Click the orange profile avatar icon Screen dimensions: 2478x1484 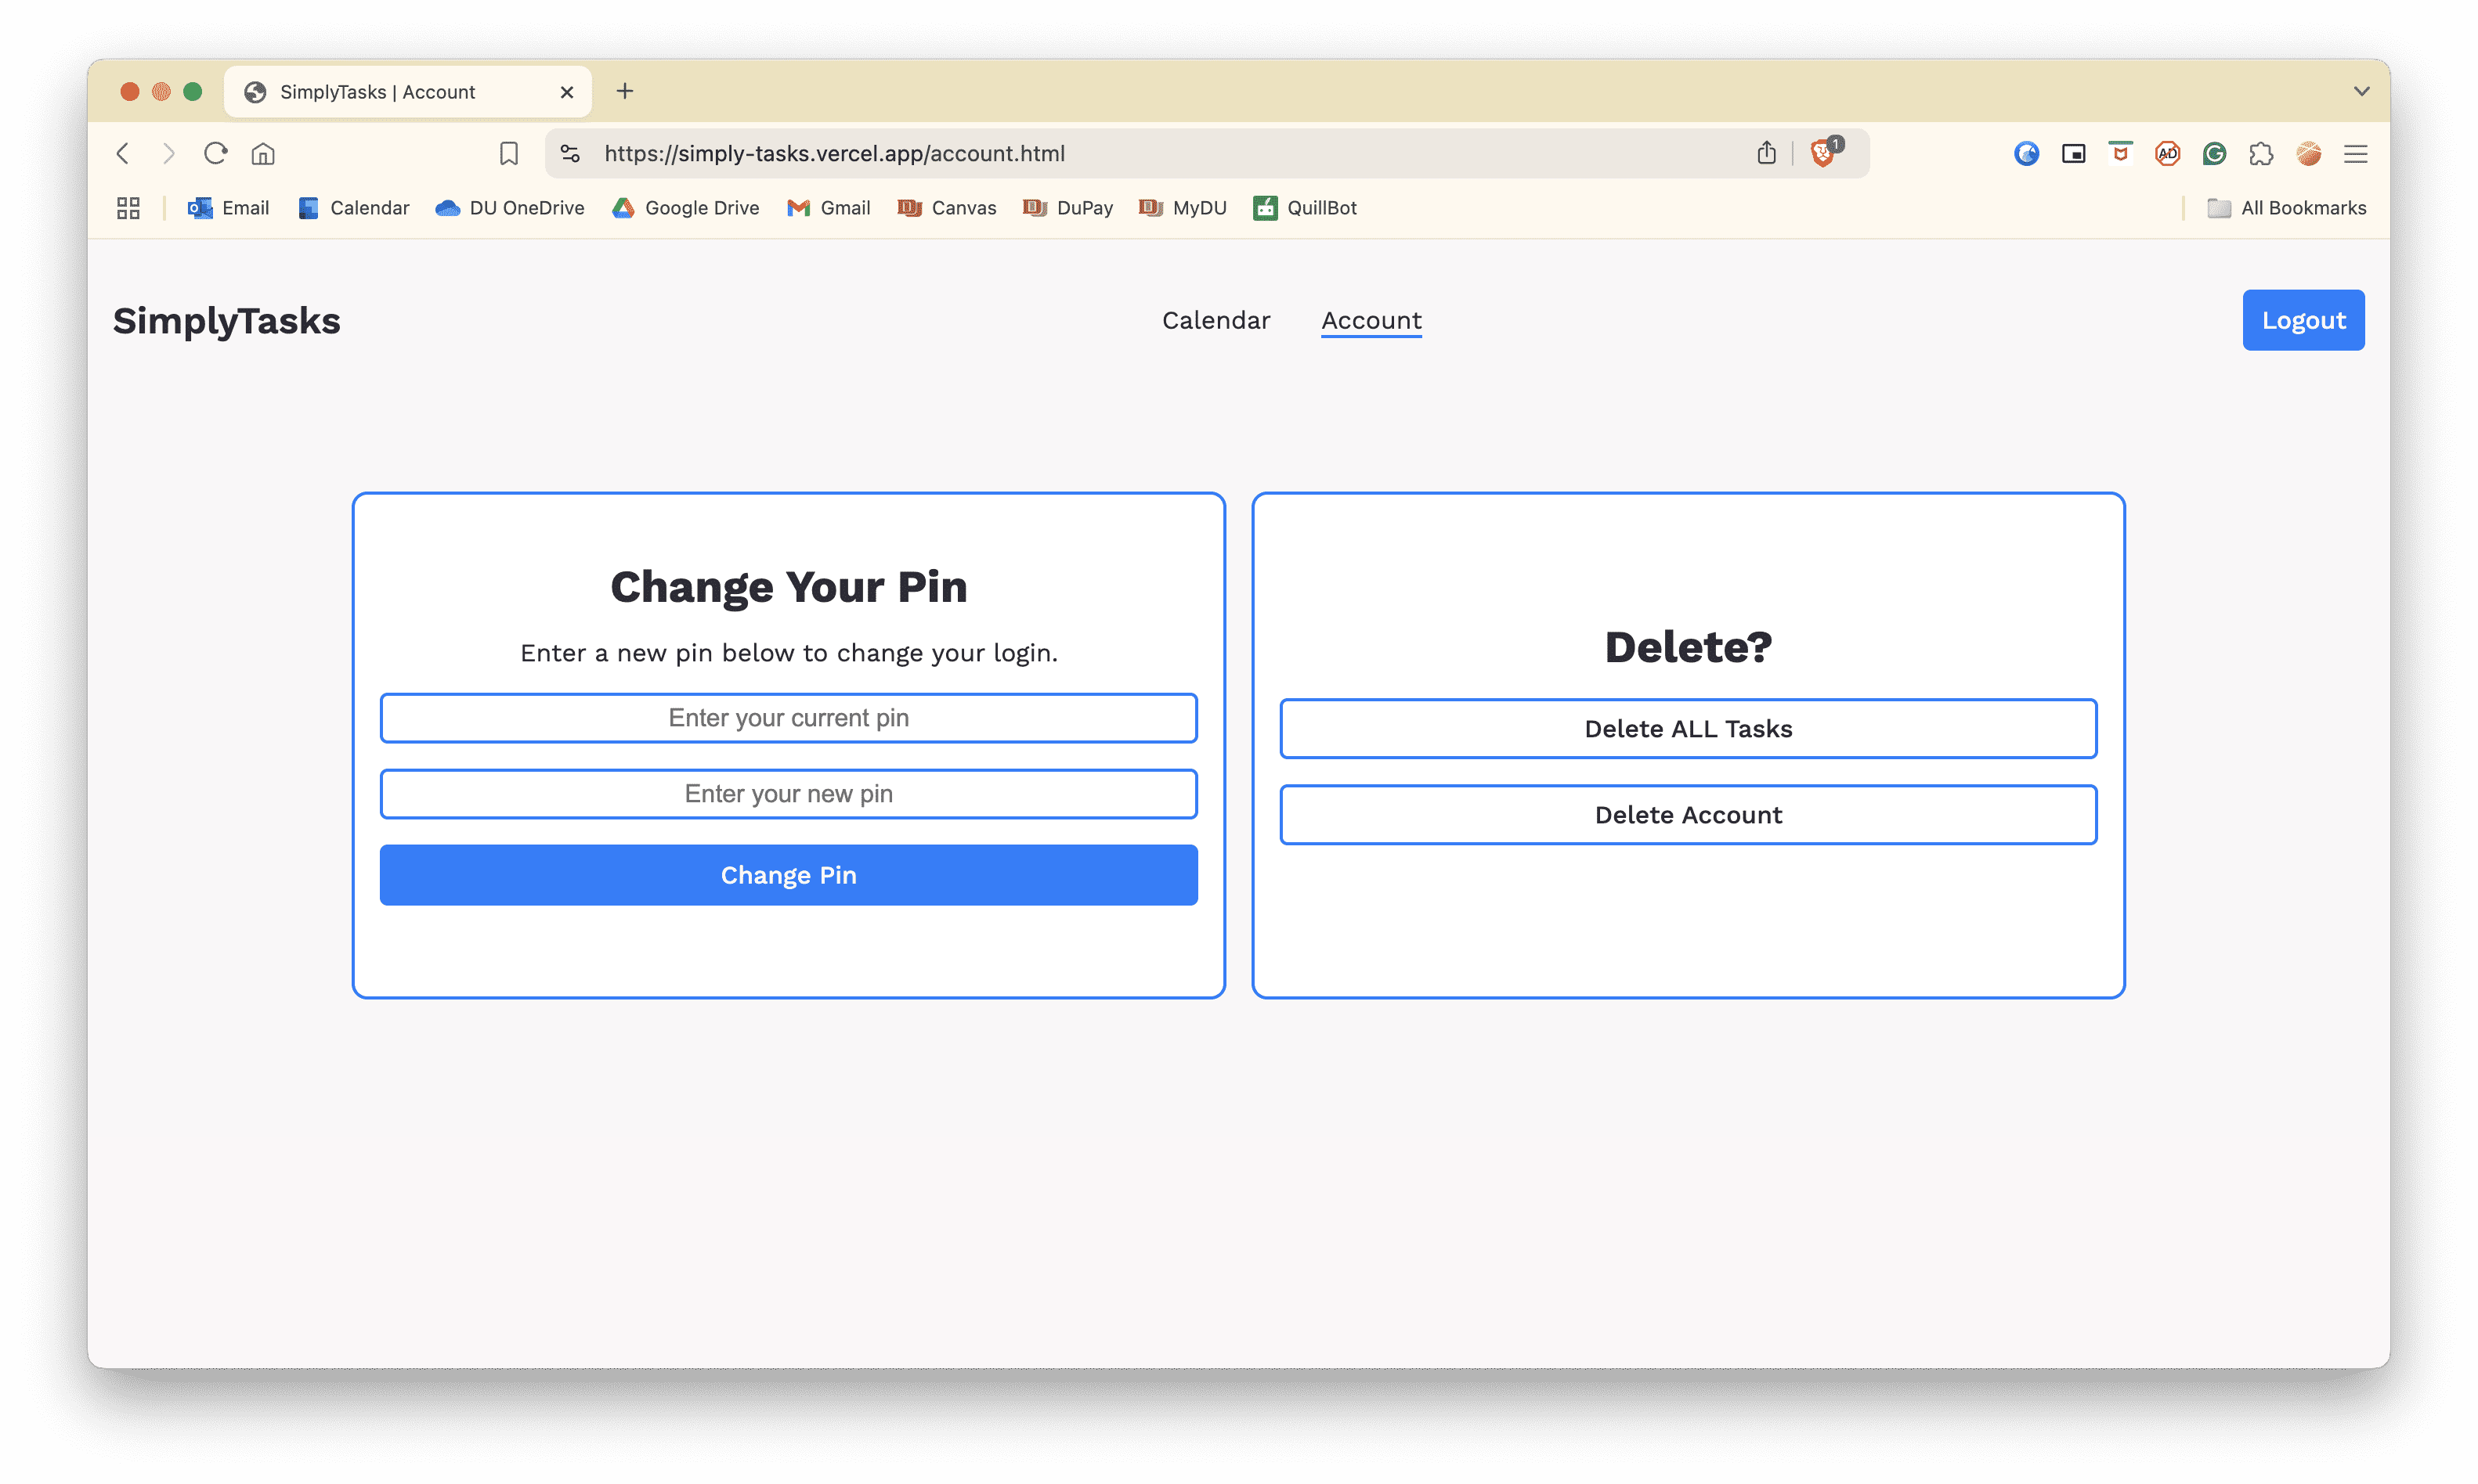2308,153
